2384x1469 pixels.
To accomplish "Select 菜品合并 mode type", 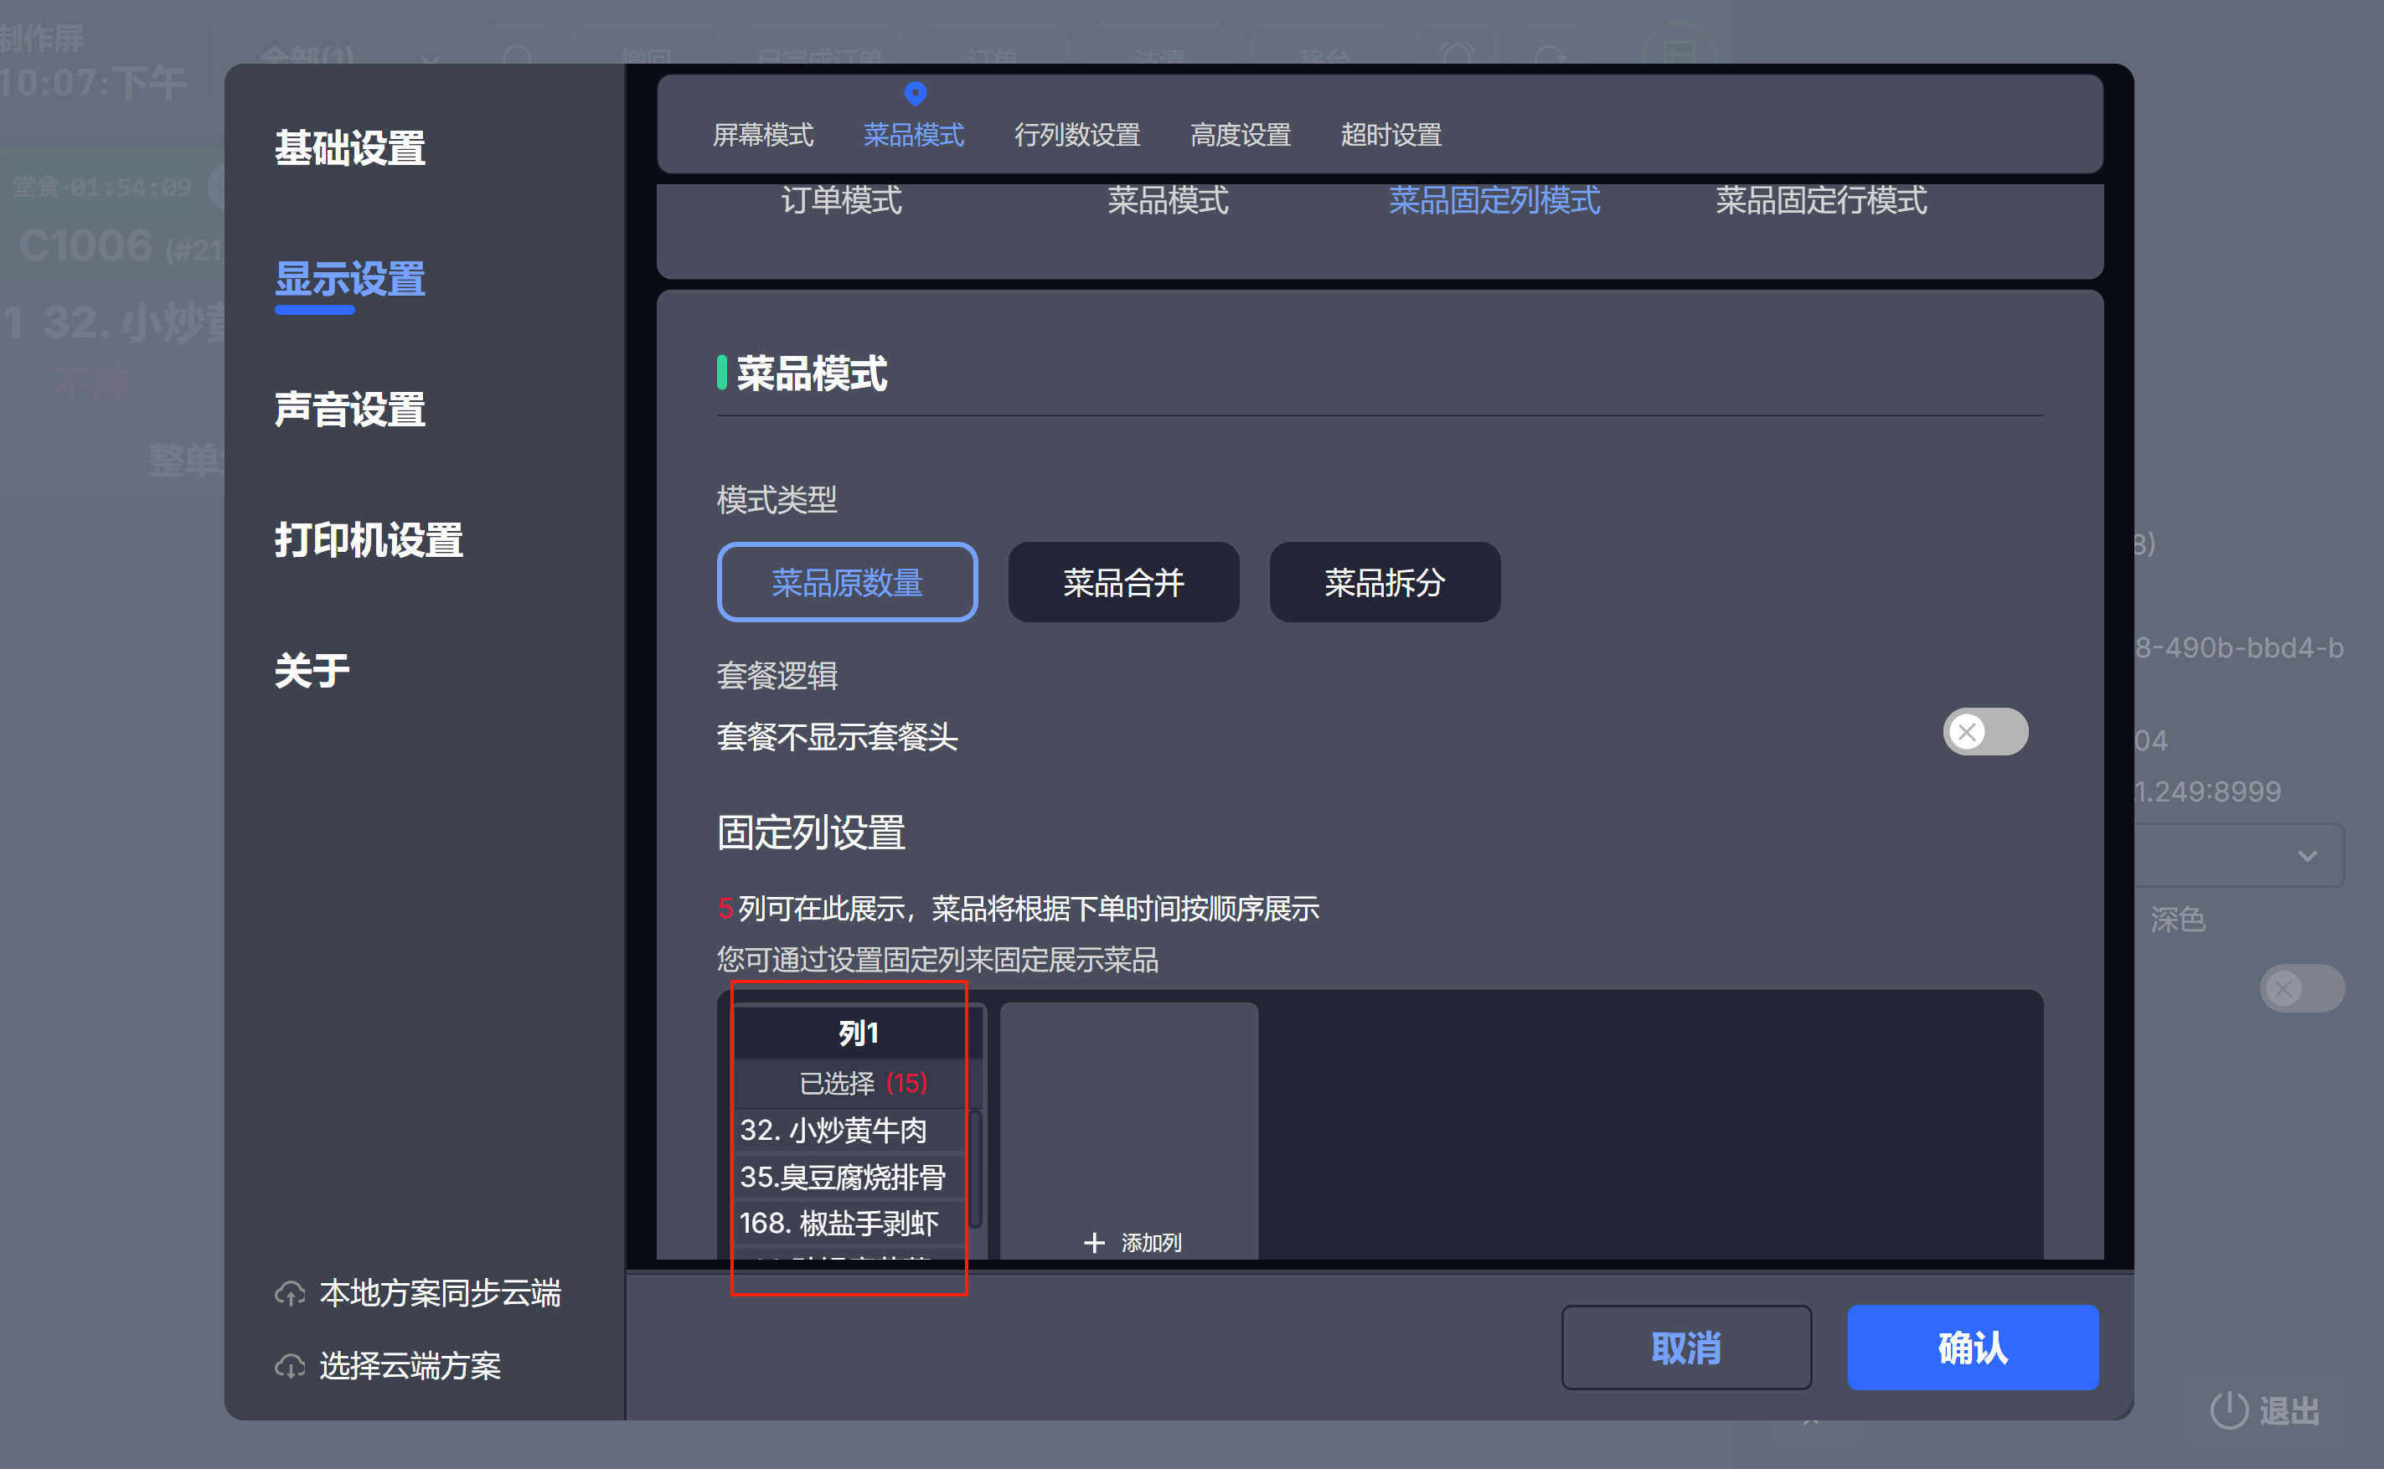I will tap(1123, 582).
